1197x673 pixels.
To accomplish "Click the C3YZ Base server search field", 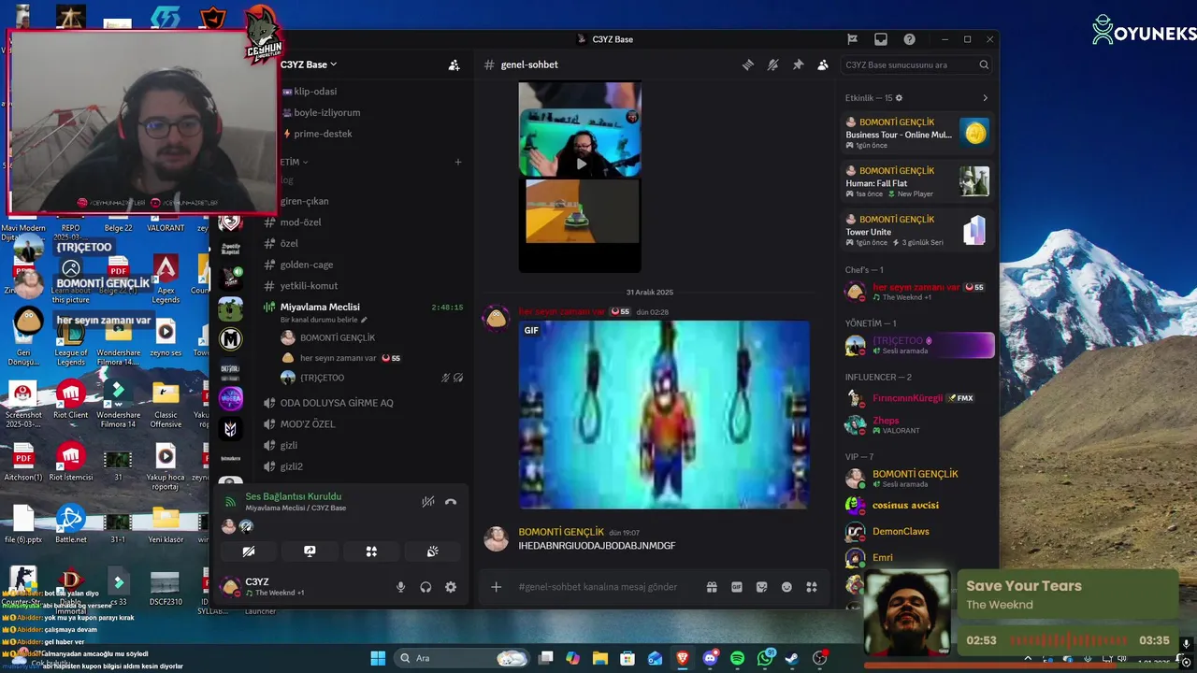I will tap(916, 64).
